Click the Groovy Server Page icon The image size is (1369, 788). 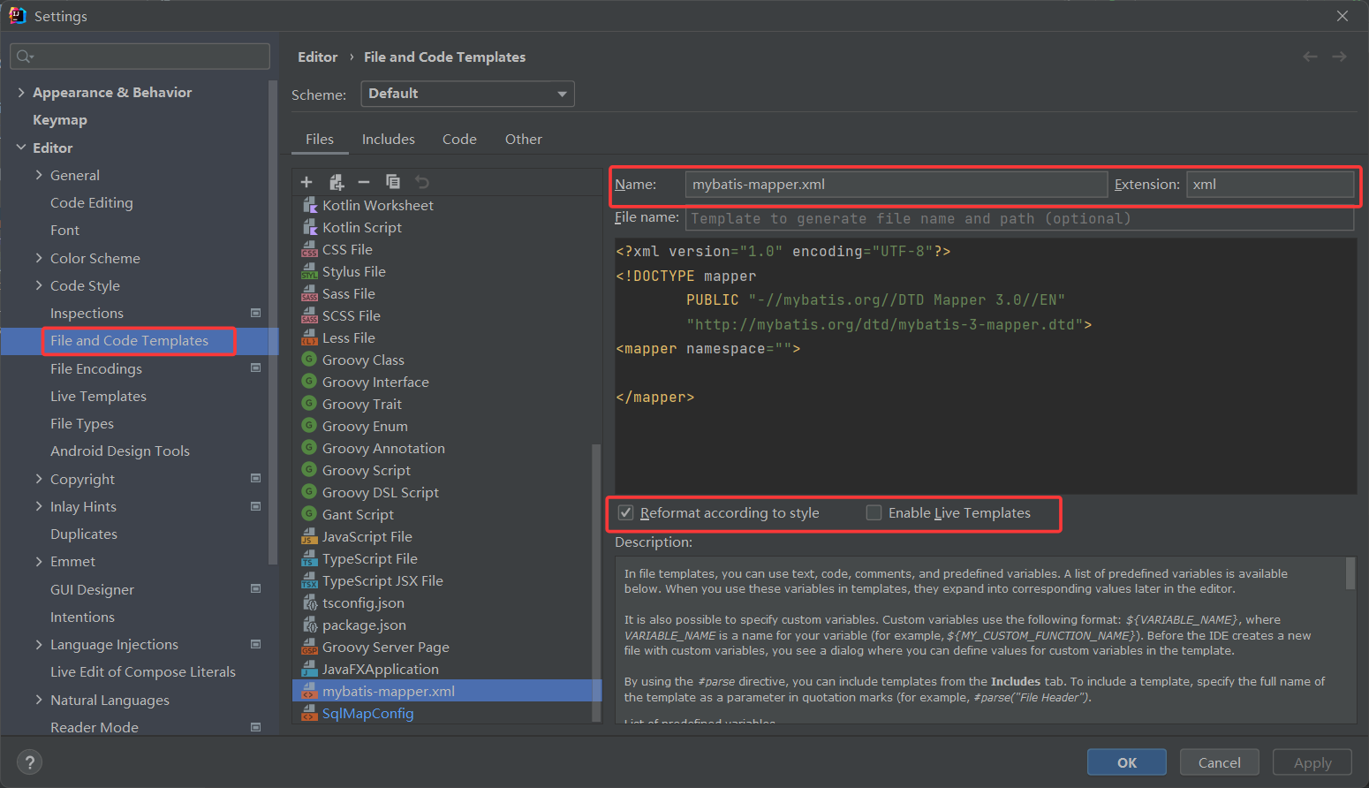[309, 647]
